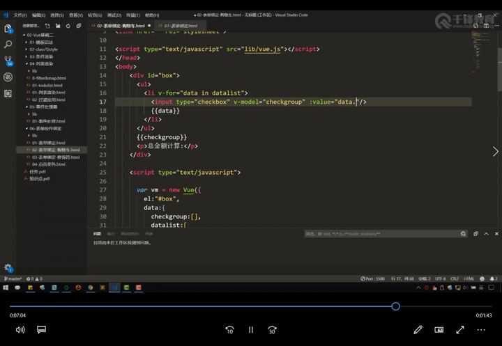This screenshot has height=346, width=502.
Task: Expand the lib folder under folder 06
Action: click(33, 136)
